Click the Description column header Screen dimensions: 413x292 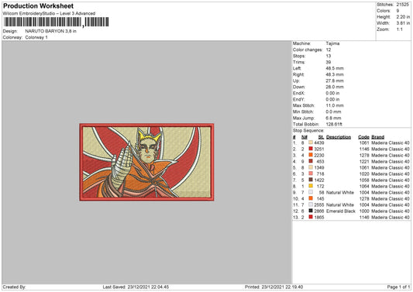(x=339, y=137)
